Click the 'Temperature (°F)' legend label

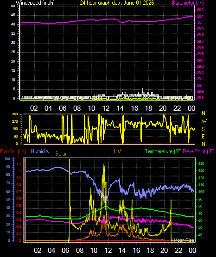click(x=163, y=151)
